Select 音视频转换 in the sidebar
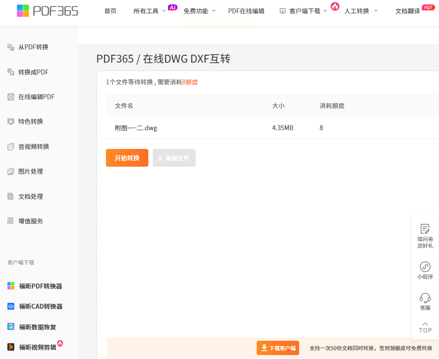 click(34, 146)
